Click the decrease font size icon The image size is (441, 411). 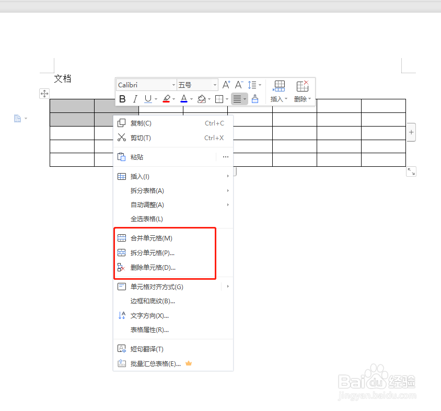pyautogui.click(x=238, y=84)
